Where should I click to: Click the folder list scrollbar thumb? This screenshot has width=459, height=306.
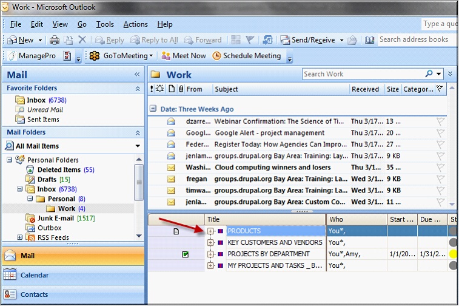(x=139, y=182)
